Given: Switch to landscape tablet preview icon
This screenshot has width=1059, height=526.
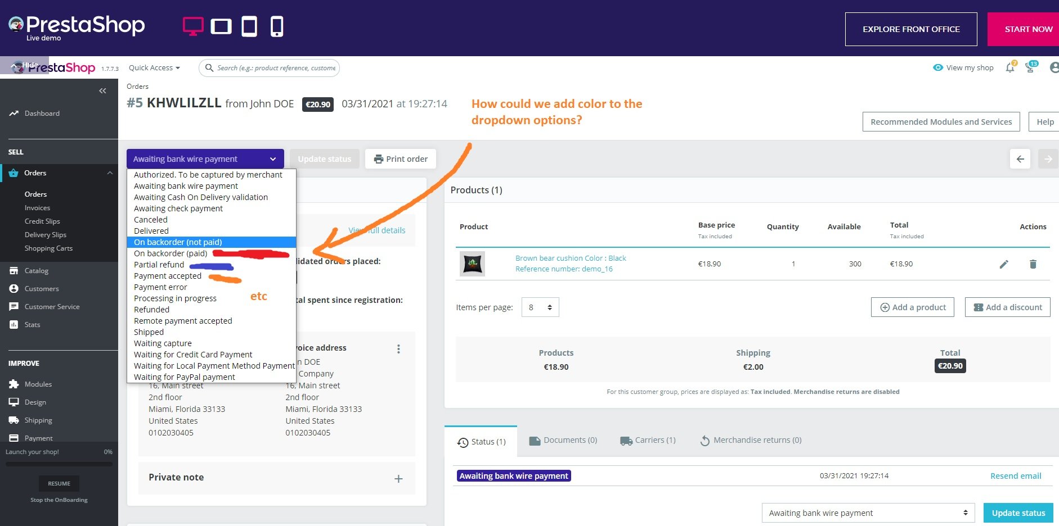Looking at the screenshot, I should pos(221,26).
